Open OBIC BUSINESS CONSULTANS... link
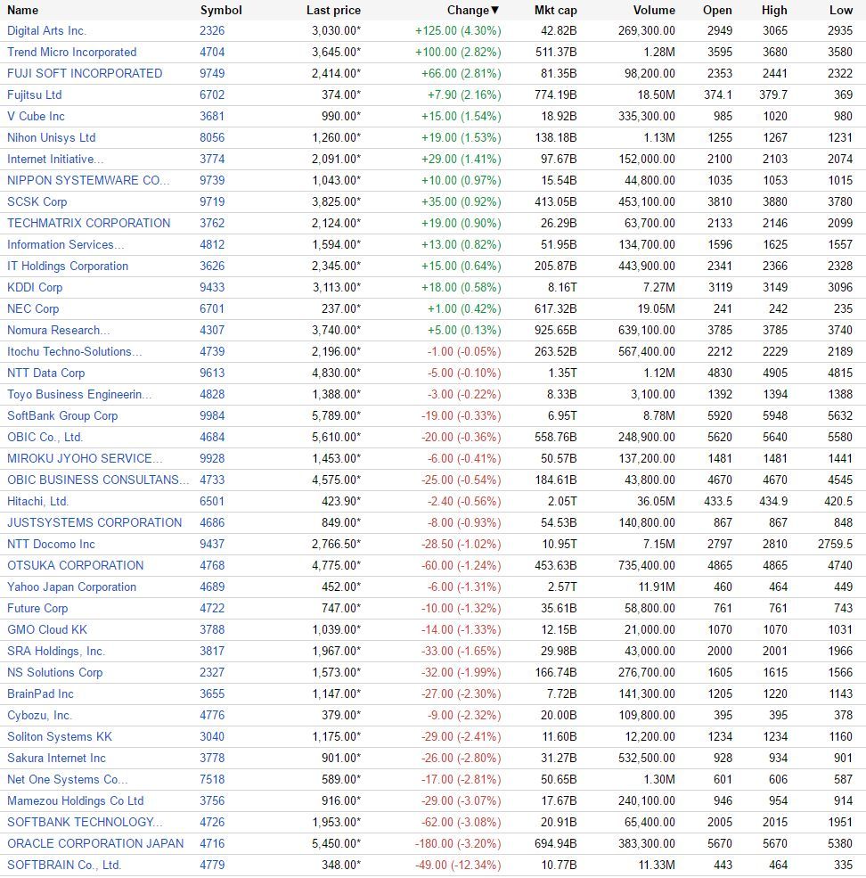Viewport: 866px width, 878px height. (98, 480)
